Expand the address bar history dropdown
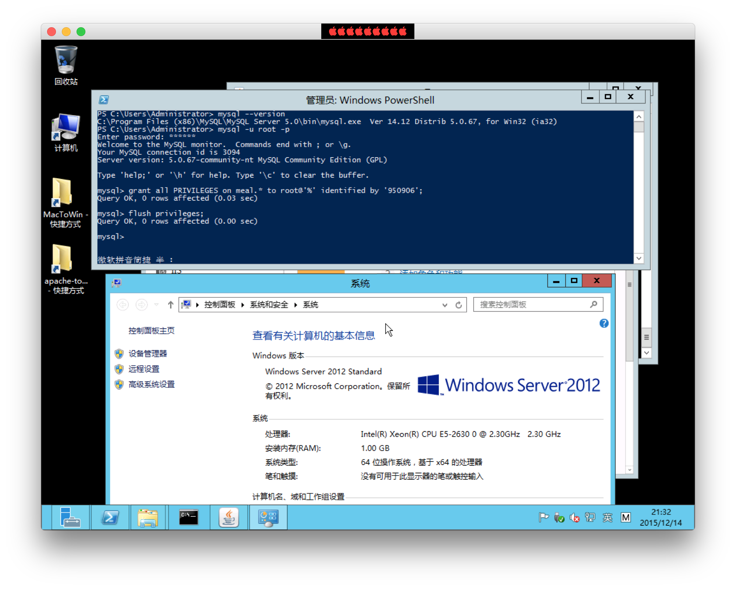 coord(445,305)
